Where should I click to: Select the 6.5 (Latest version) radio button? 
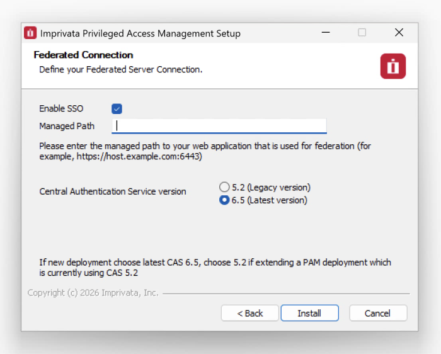point(224,200)
